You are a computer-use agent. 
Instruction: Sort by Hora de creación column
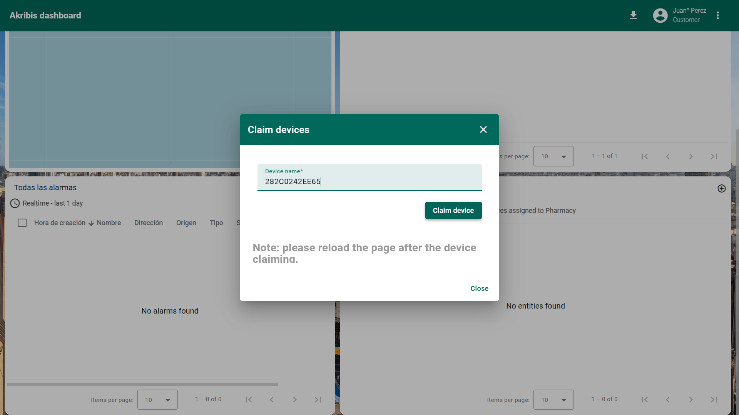pyautogui.click(x=60, y=223)
